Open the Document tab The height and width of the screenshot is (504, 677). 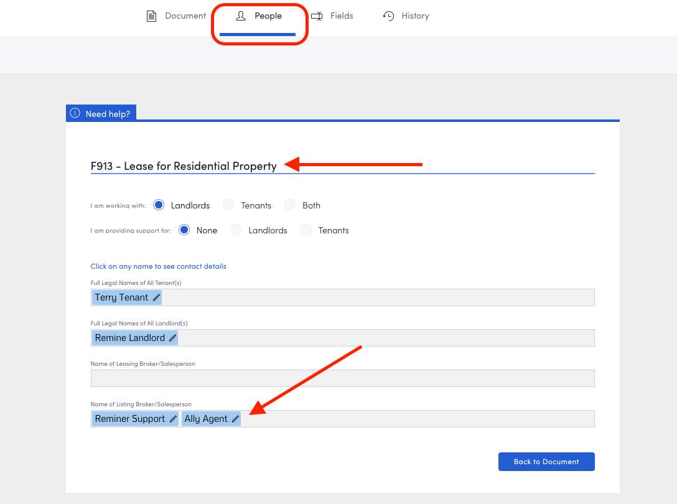pos(176,16)
